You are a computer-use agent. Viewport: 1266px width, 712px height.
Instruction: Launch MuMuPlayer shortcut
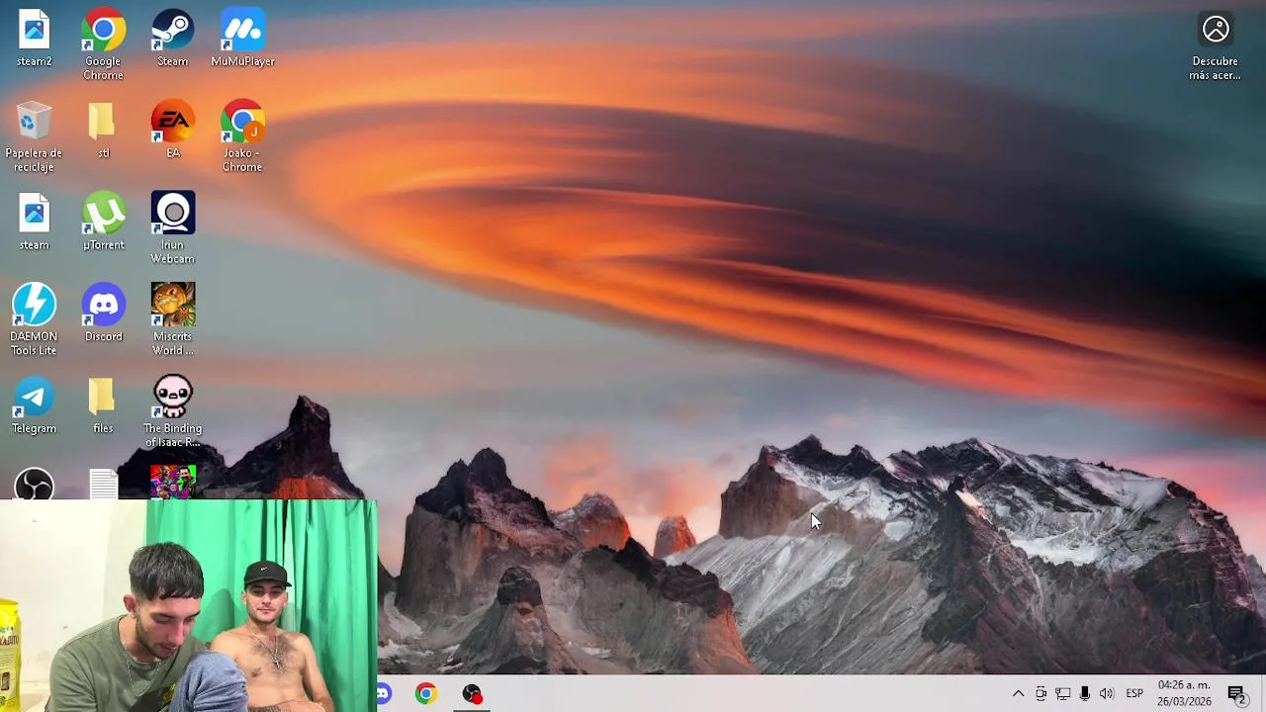coord(242,38)
